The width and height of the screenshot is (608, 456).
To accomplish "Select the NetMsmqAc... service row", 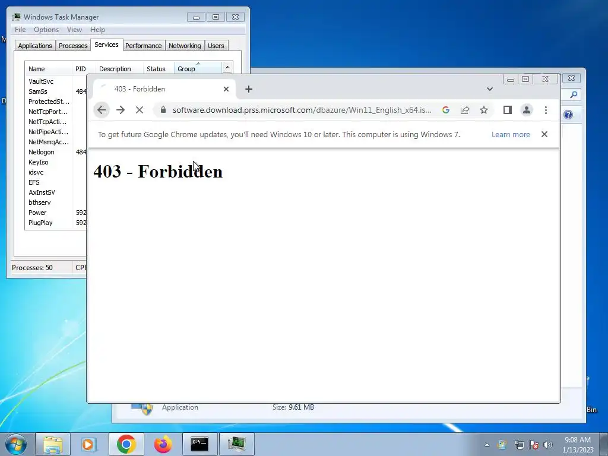I will pos(49,142).
